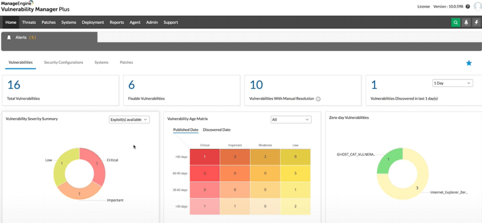The image size is (482, 223).
Task: Open the Admin menu
Action: pos(152,23)
